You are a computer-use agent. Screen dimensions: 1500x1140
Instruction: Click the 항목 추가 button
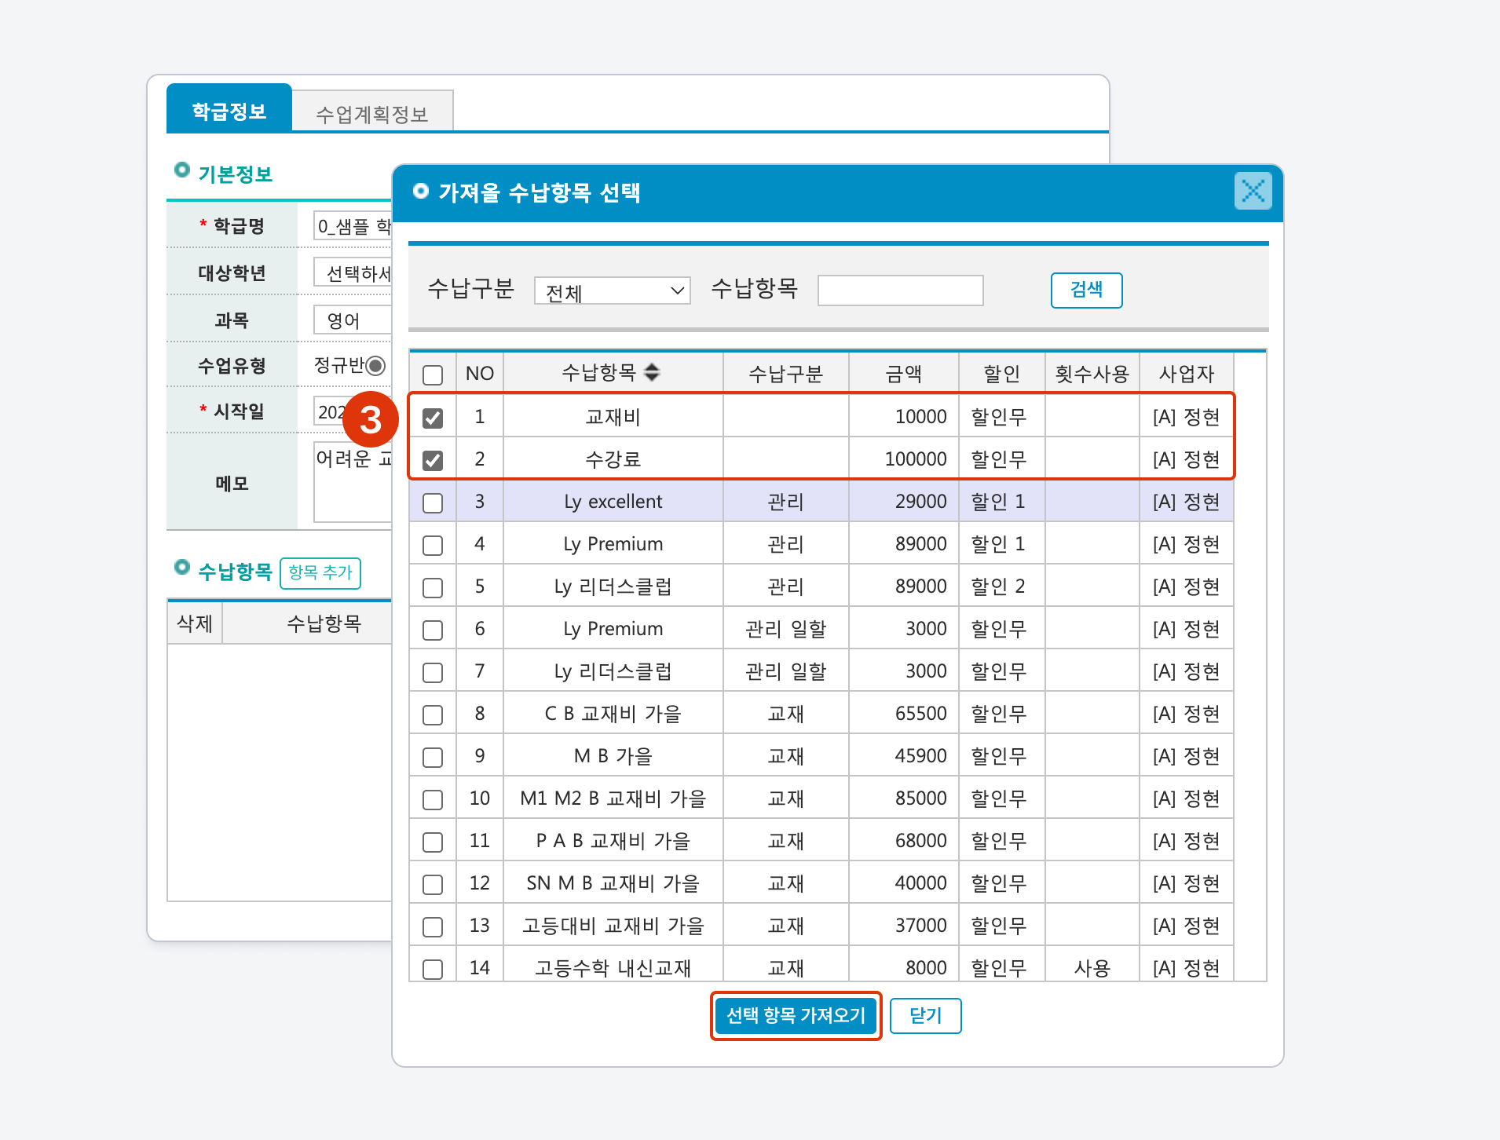pyautogui.click(x=320, y=572)
